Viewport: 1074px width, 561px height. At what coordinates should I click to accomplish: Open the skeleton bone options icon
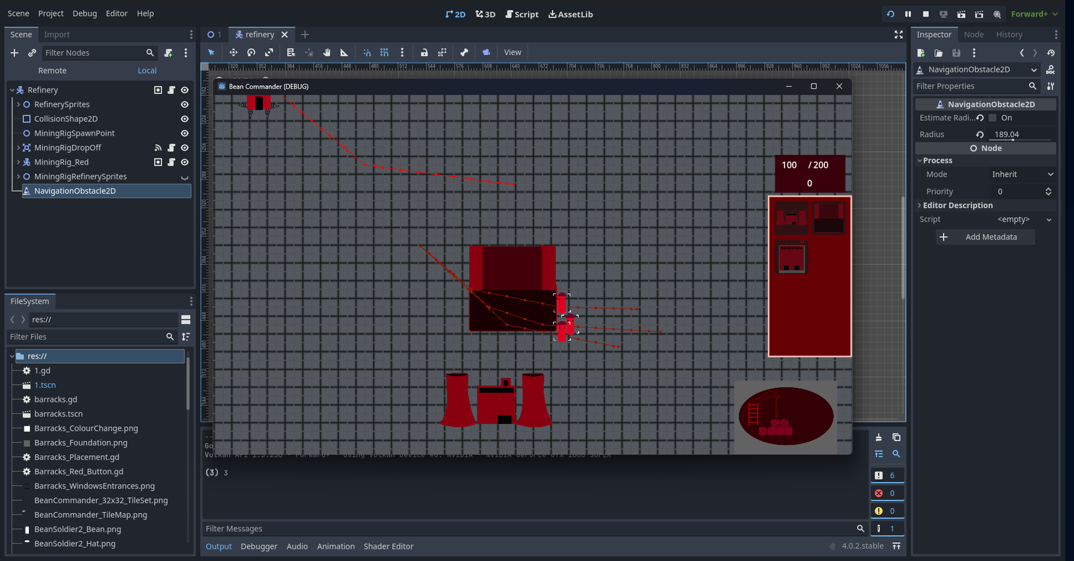tap(464, 52)
